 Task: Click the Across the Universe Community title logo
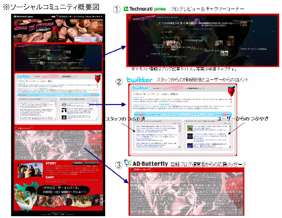(34, 27)
